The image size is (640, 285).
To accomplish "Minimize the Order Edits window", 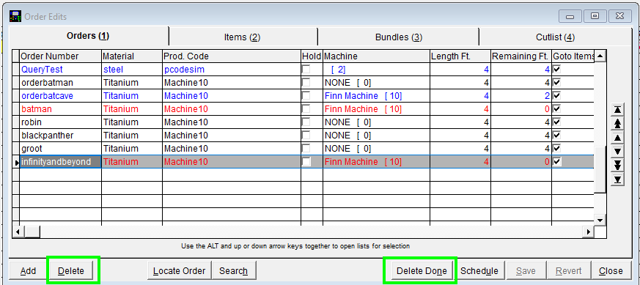I will coord(570,16).
